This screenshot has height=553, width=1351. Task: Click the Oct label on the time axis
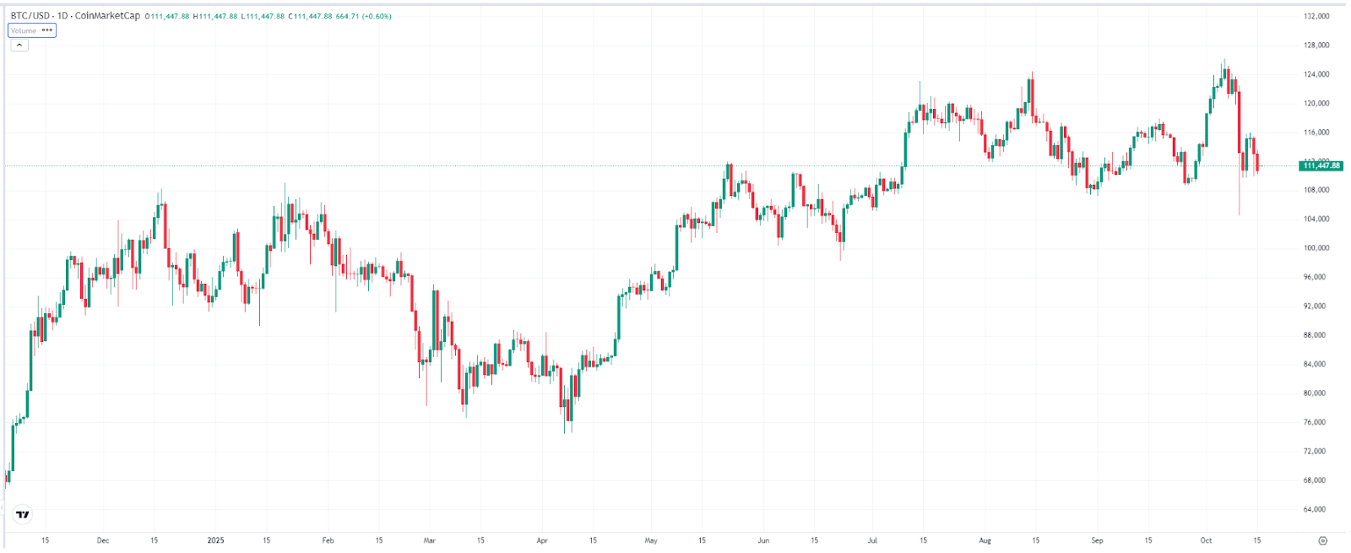(1206, 540)
